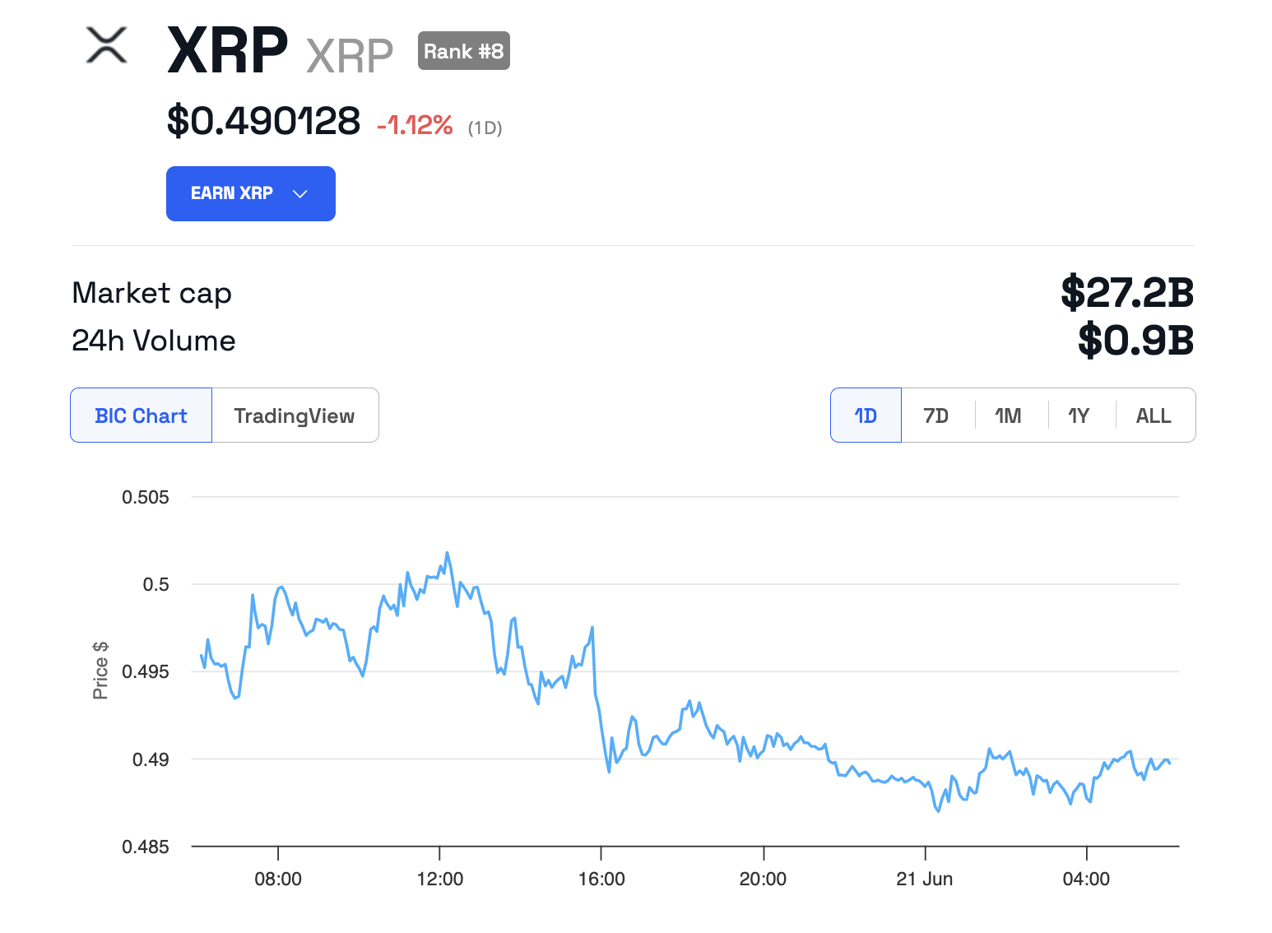
Task: Switch to the BIC Chart tab
Action: [141, 415]
